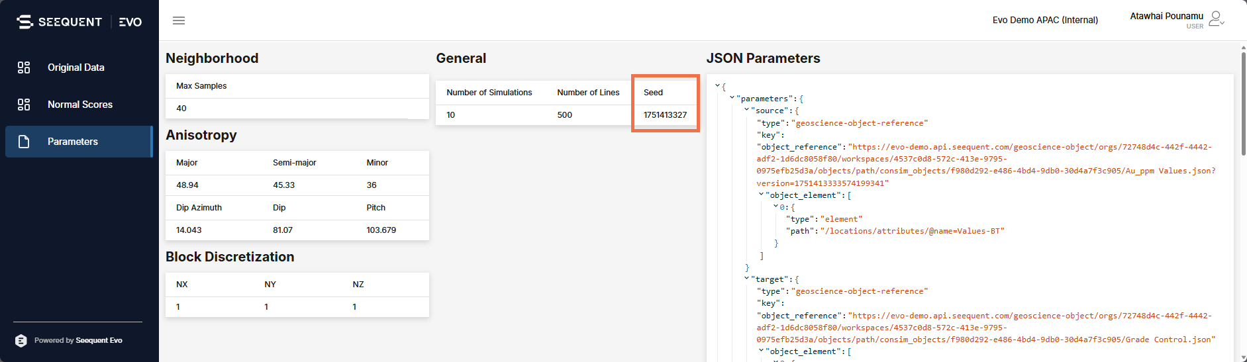Viewport: 1247px width, 362px height.
Task: Collapse the root JSON object
Action: click(717, 85)
